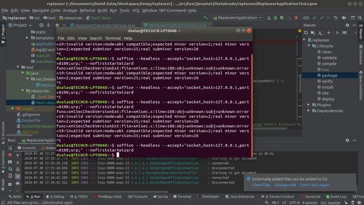Click Execute Maven Goal m icon
Viewport: 364px width, 205px height.
pos(345,33)
